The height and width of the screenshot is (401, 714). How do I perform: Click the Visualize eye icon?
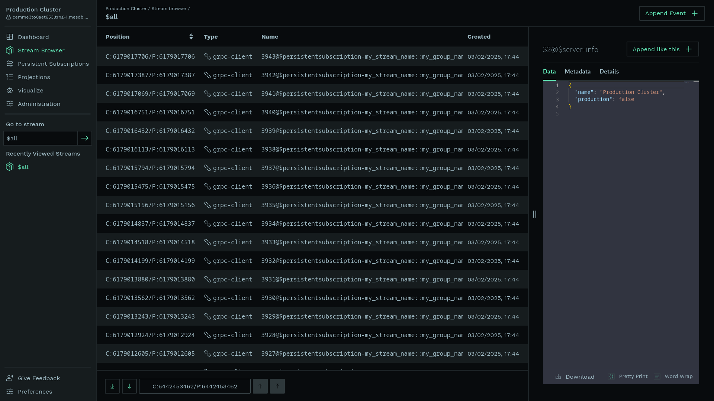(x=10, y=91)
